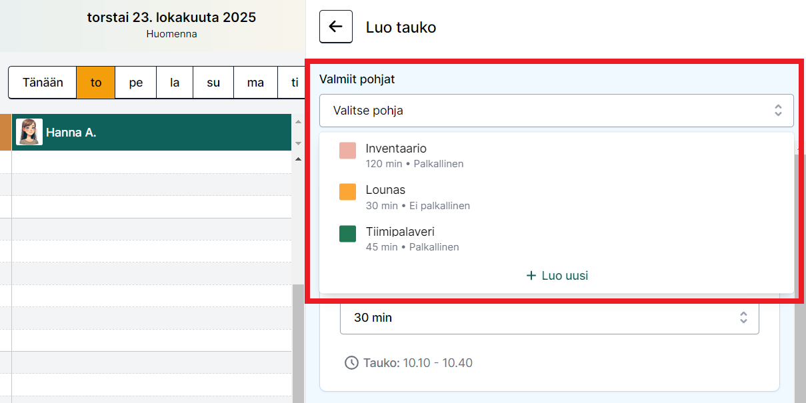Switch to the la day tab
This screenshot has height=403, width=806.
tap(175, 83)
